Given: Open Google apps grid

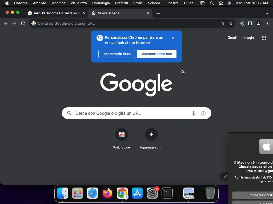Looking at the screenshot, I should pyautogui.click(x=264, y=38).
